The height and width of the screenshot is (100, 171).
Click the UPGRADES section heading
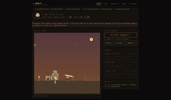[107, 50]
